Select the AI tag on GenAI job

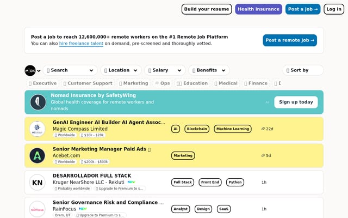(x=176, y=129)
